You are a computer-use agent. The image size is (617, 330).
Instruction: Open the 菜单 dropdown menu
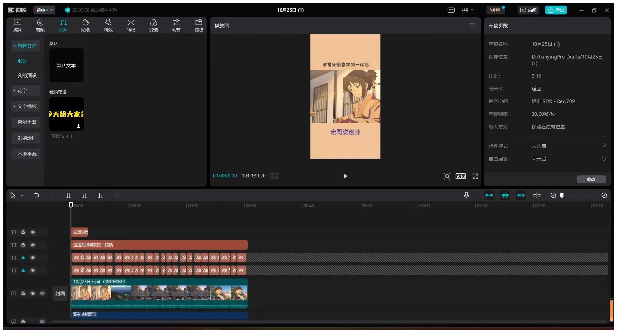(x=44, y=10)
